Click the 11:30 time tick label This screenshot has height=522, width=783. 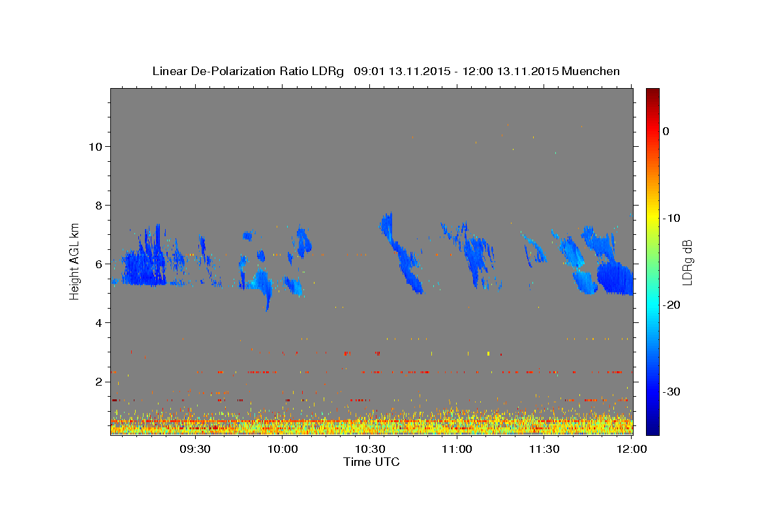tap(544, 449)
